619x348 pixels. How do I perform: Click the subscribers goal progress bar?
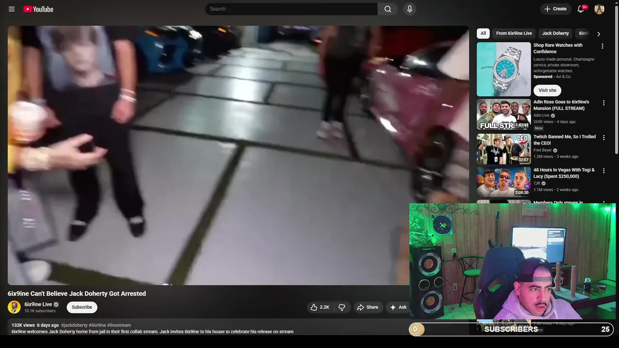511,329
